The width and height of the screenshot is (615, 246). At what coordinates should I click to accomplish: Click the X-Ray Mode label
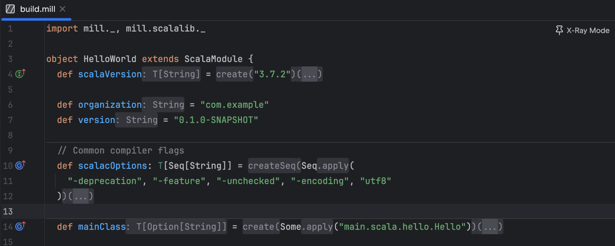pyautogui.click(x=588, y=30)
